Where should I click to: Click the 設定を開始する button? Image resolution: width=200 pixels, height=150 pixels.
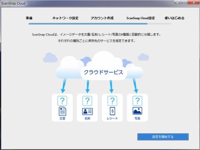163,137
